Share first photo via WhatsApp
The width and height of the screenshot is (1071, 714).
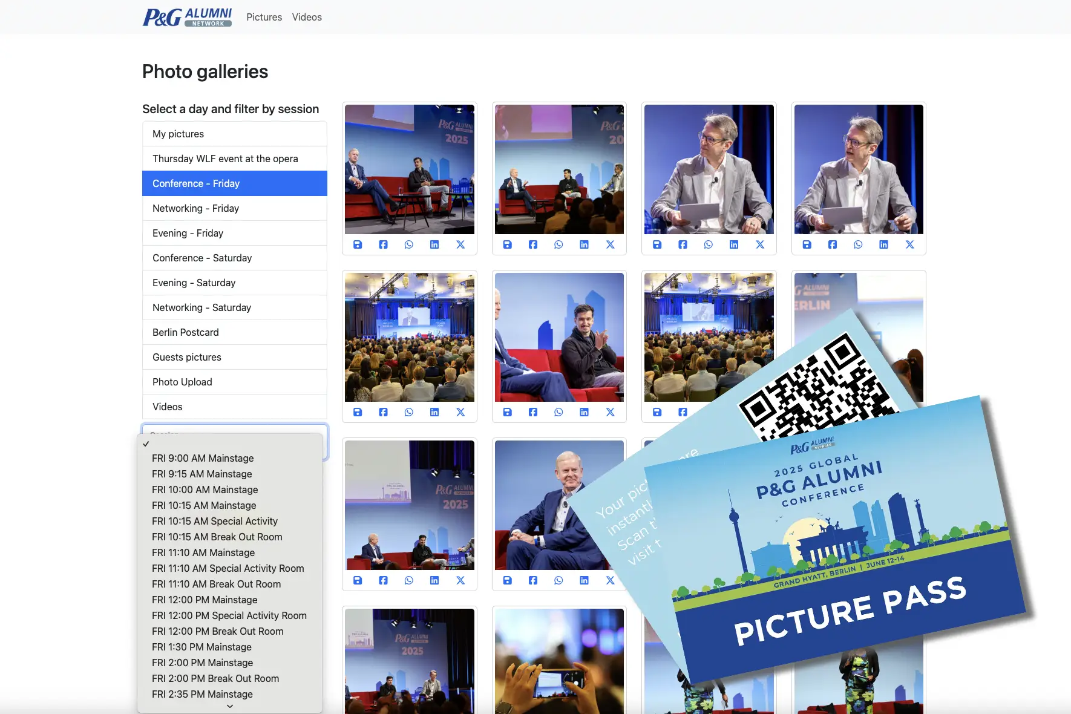[x=409, y=244]
